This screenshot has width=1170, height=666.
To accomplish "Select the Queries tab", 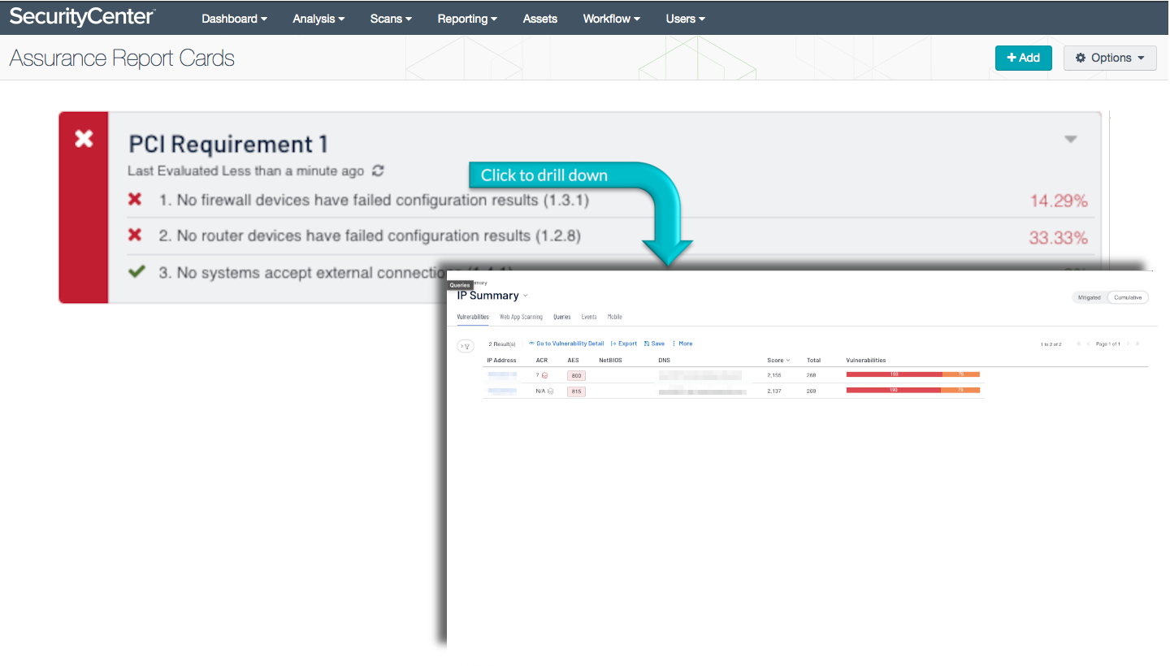I will click(562, 317).
